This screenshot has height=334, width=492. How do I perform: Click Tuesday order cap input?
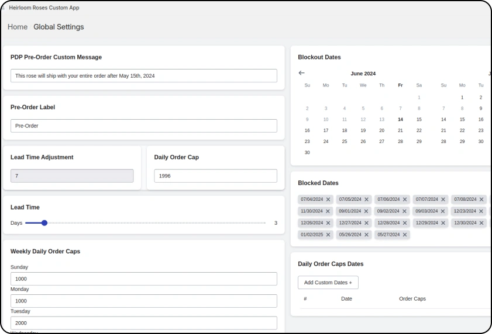tap(144, 323)
